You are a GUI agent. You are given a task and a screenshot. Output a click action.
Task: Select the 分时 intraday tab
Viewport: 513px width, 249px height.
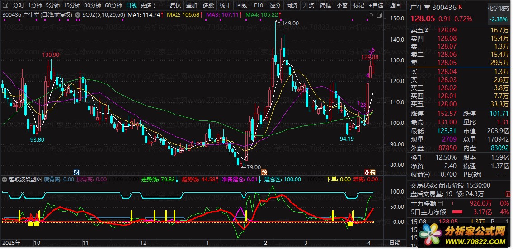[19, 5]
